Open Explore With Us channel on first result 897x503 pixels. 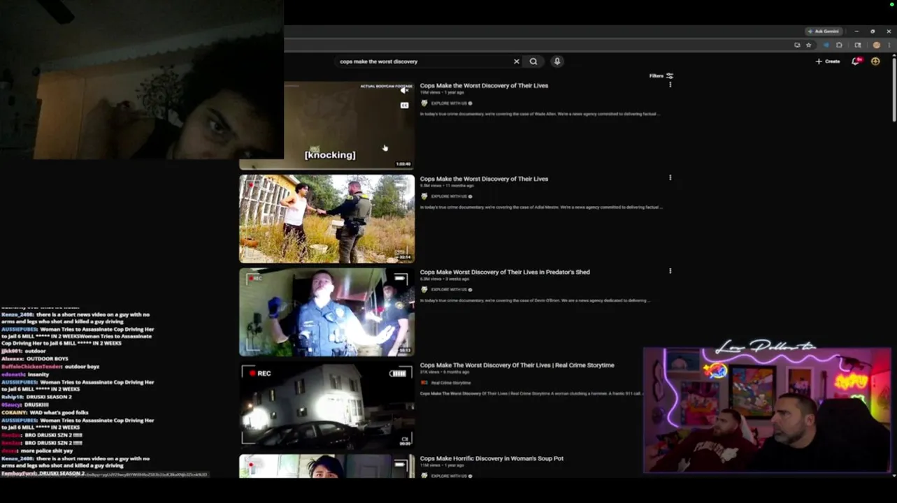click(448, 103)
